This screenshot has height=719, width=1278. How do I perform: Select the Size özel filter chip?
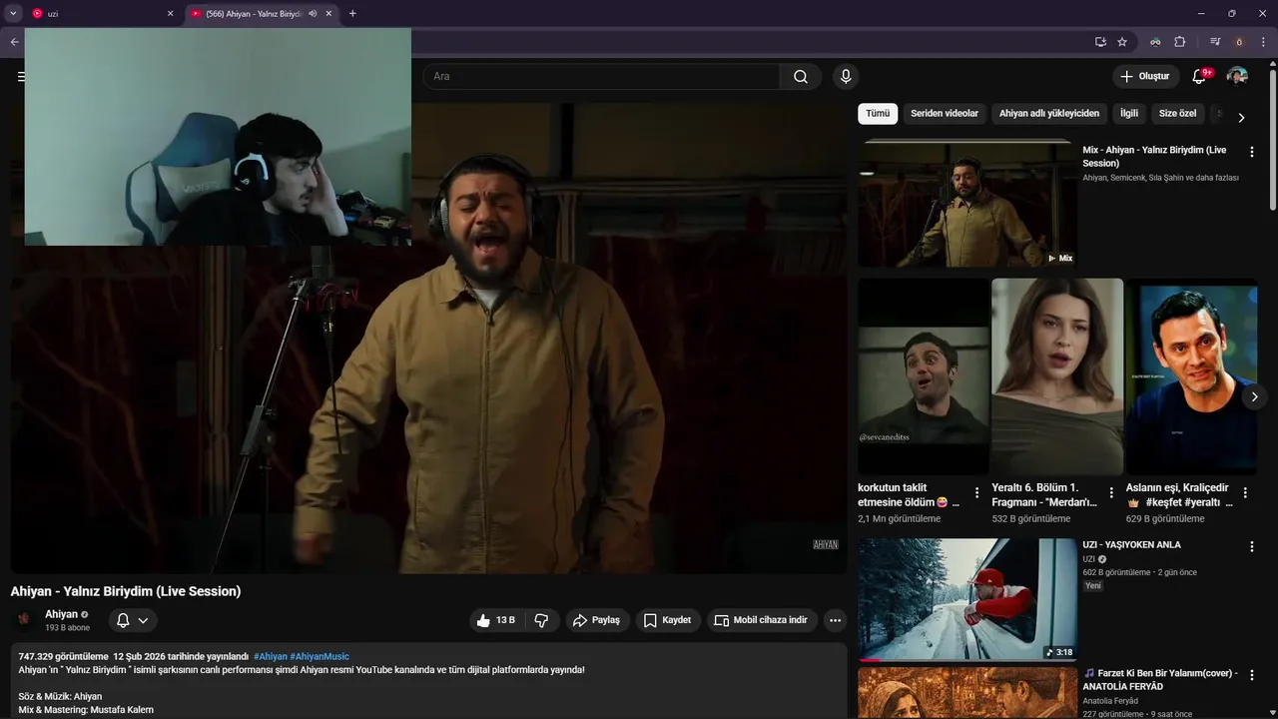(1177, 114)
